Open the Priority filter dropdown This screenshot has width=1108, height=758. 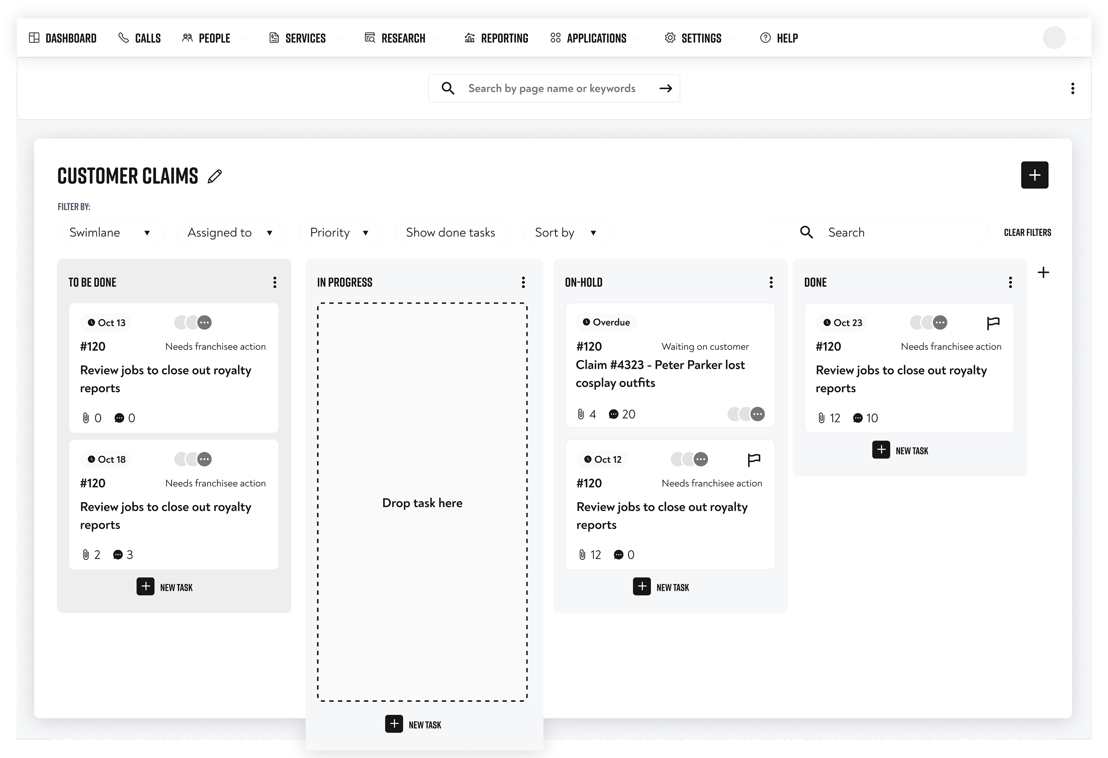coord(340,233)
